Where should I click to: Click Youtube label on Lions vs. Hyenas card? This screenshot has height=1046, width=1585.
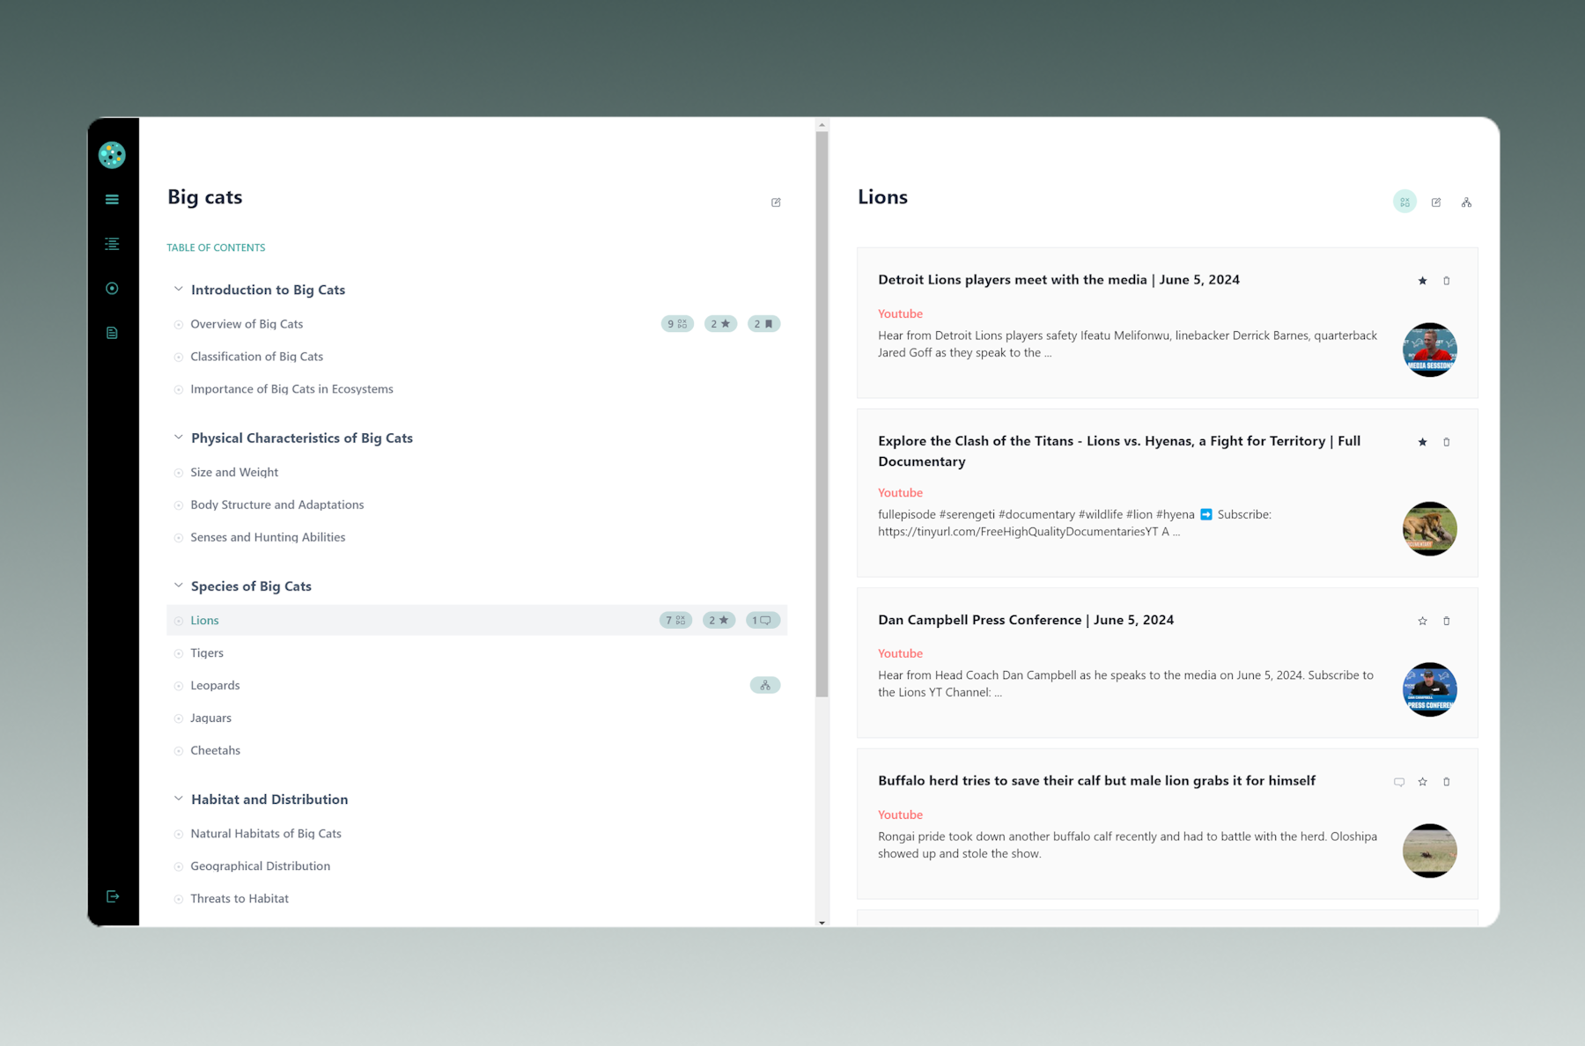[x=900, y=492]
